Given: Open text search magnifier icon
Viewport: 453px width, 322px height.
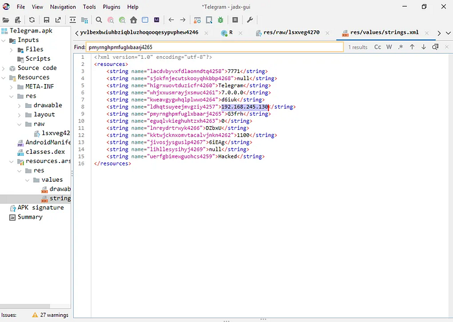Looking at the screenshot, I should coord(99,20).
